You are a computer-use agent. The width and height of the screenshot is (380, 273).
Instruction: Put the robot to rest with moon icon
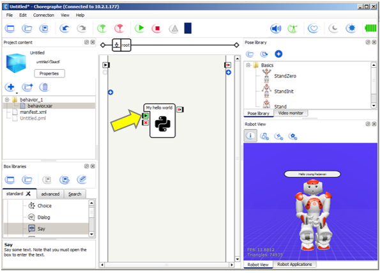pos(334,29)
